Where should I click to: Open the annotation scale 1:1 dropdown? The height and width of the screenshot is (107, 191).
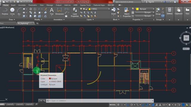click(165, 105)
